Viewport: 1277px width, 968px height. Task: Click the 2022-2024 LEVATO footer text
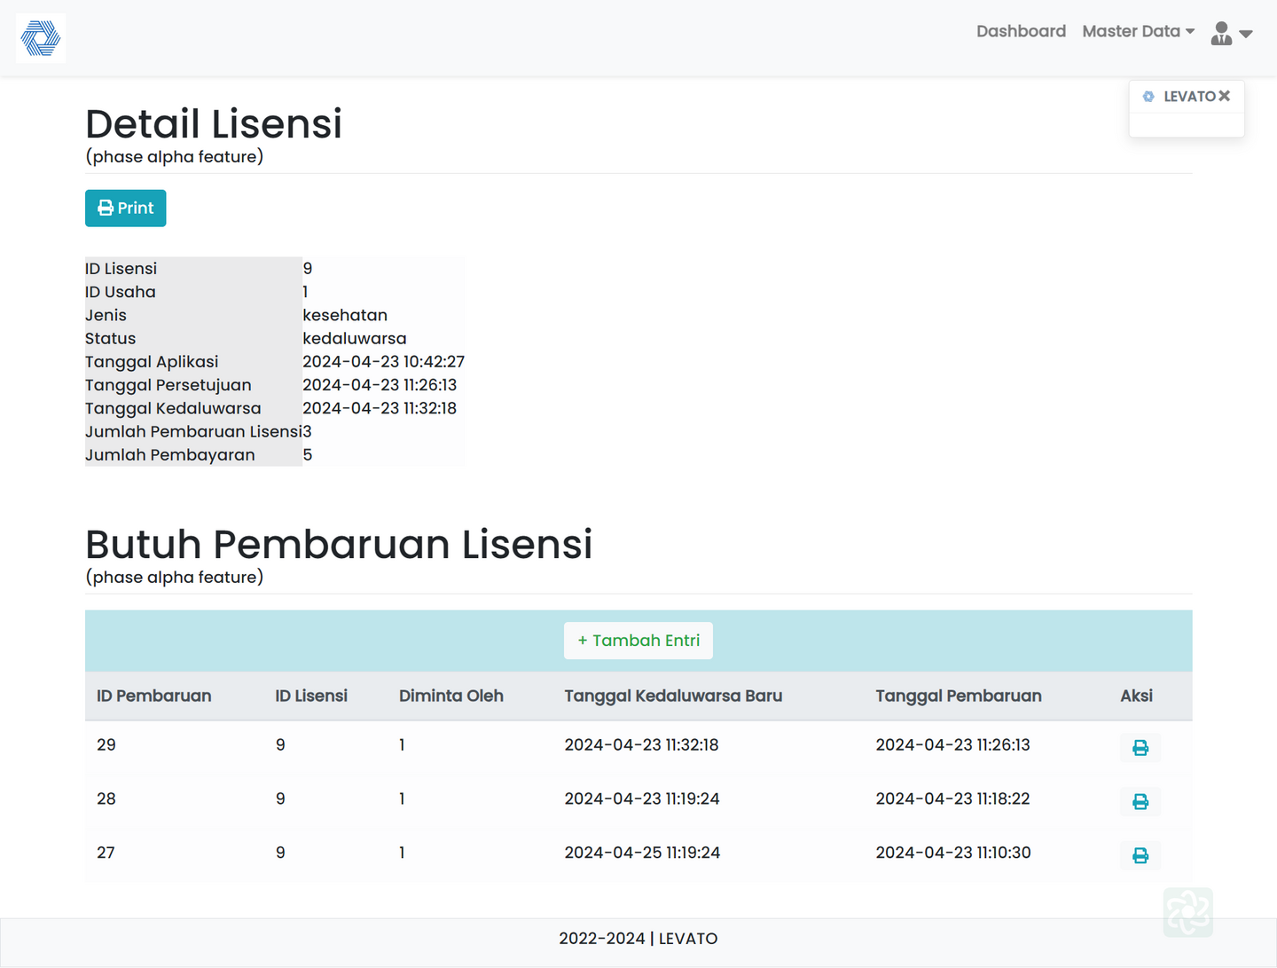coord(638,938)
